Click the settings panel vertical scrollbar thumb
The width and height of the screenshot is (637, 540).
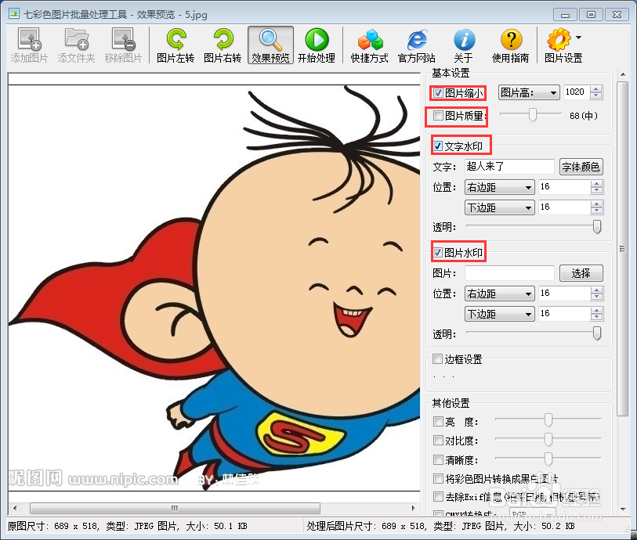(623, 249)
